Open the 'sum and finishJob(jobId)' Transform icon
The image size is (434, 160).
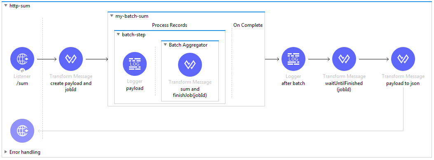click(190, 65)
